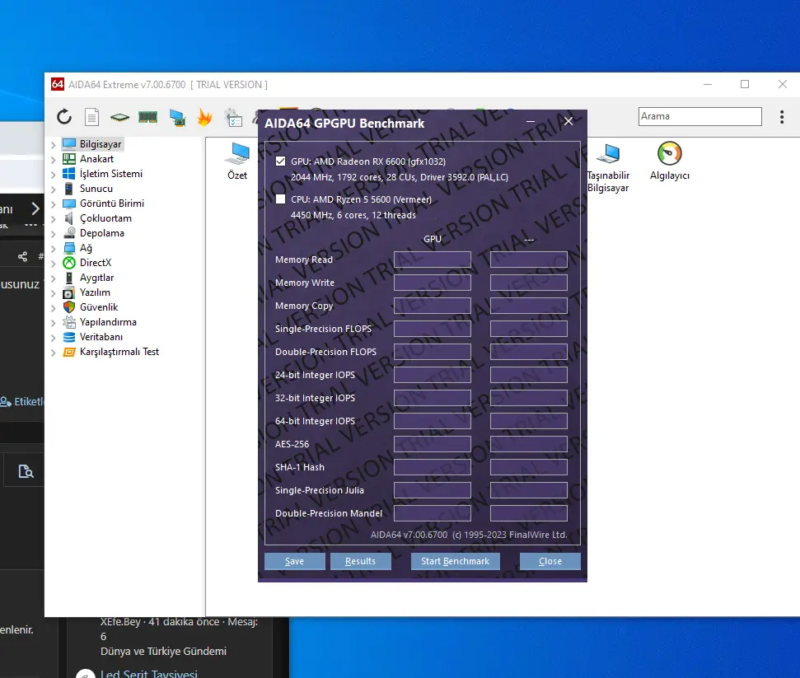Select Yapılandırma in the tree
Viewport: 800px width, 678px height.
(x=108, y=322)
